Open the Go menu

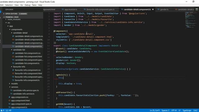(22, 5)
